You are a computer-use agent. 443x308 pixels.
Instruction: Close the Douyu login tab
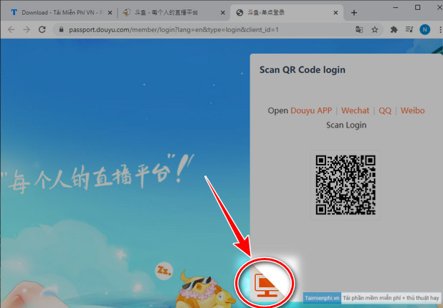tap(335, 13)
